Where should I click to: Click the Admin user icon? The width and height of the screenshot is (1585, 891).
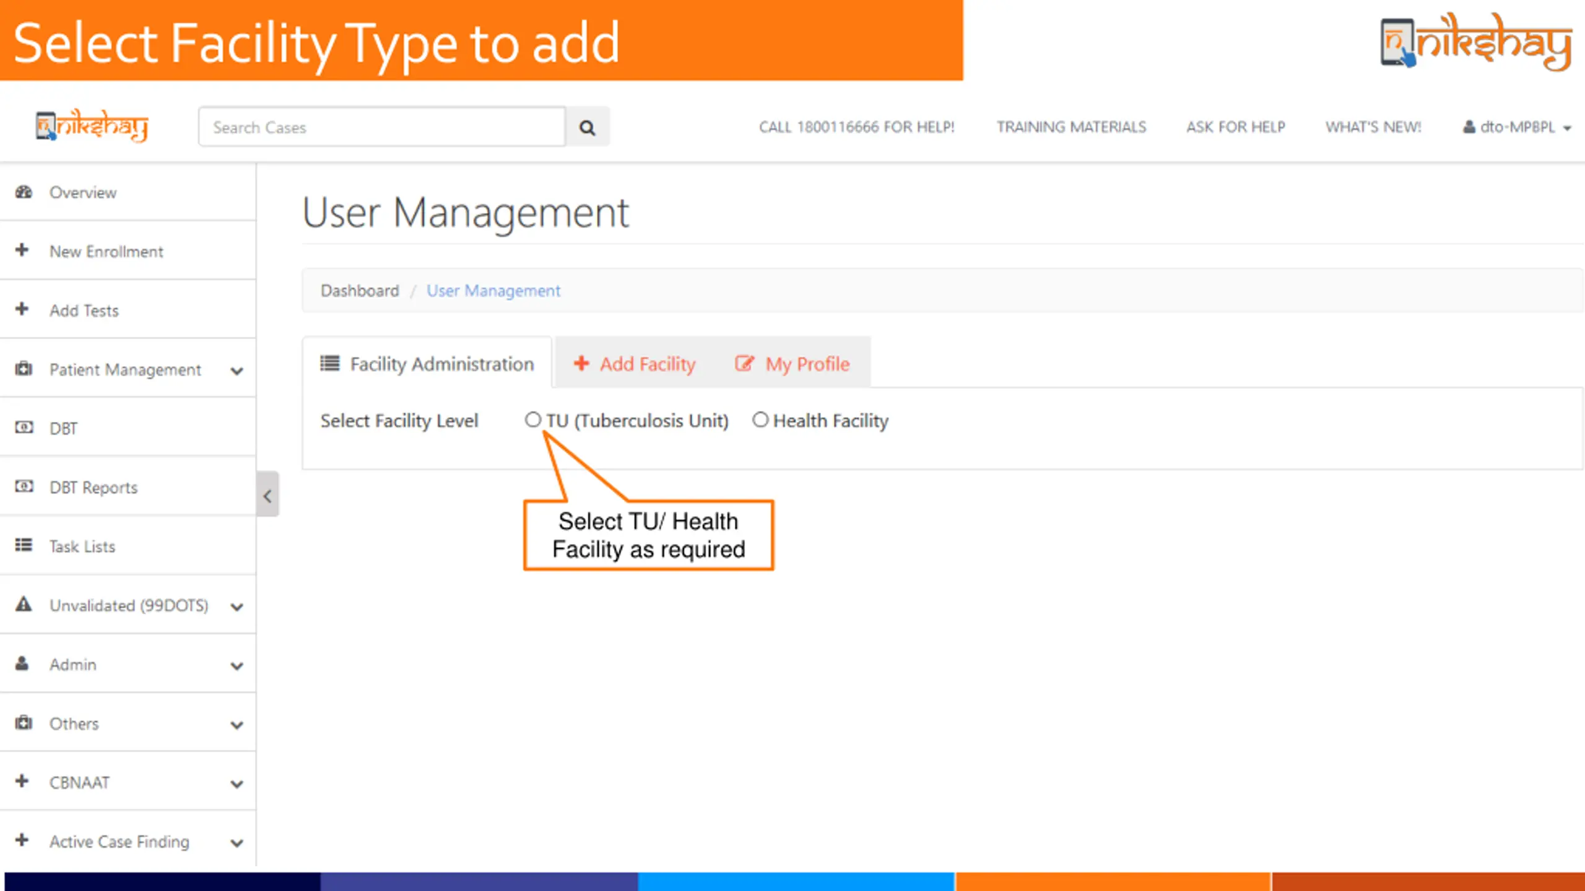(x=22, y=663)
